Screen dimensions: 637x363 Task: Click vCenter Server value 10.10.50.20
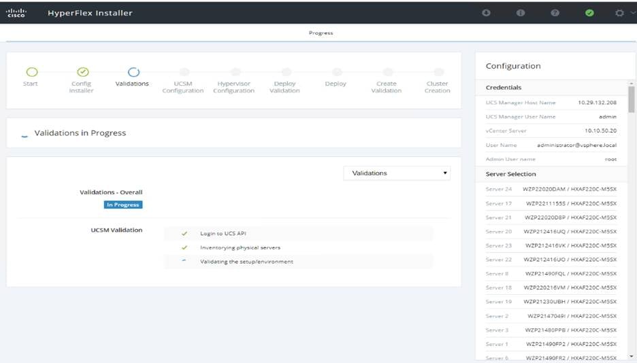600,131
